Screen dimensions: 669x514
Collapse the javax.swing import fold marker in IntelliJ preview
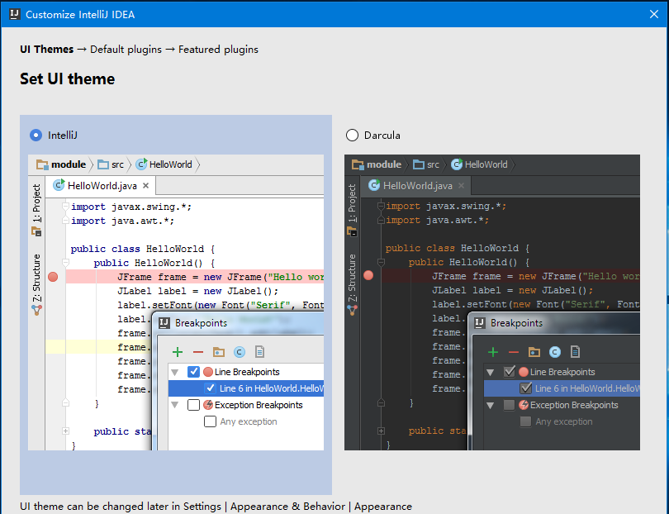tap(65, 207)
